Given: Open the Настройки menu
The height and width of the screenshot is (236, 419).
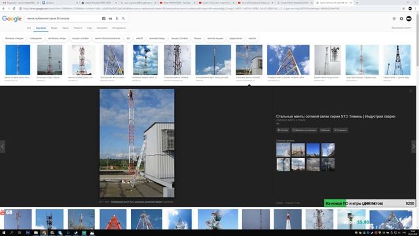Looking at the screenshot, I should tap(102, 28).
